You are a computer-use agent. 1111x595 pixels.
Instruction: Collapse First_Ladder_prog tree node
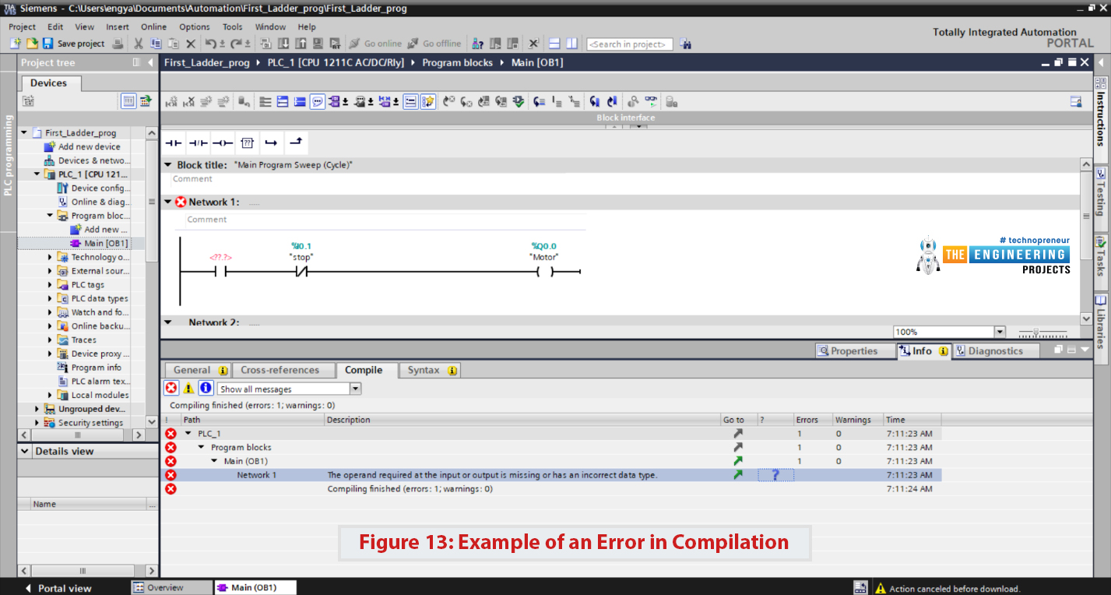tap(24, 133)
